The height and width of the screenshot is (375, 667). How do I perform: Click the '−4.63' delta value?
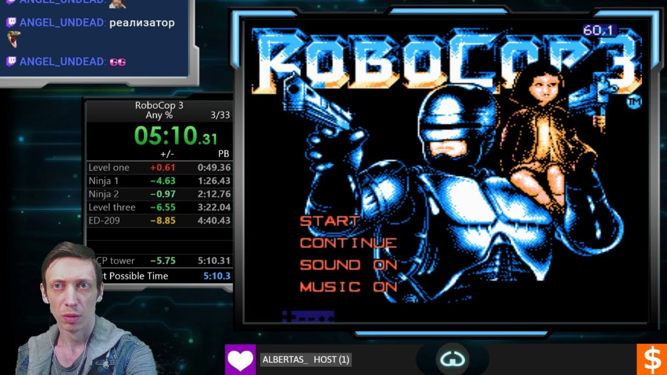point(163,181)
